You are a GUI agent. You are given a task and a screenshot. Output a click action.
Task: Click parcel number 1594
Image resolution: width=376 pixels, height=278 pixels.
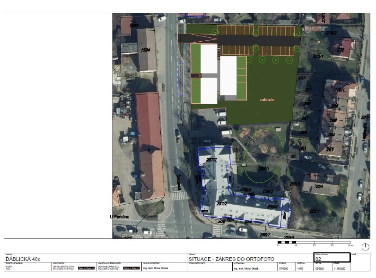click(x=145, y=50)
